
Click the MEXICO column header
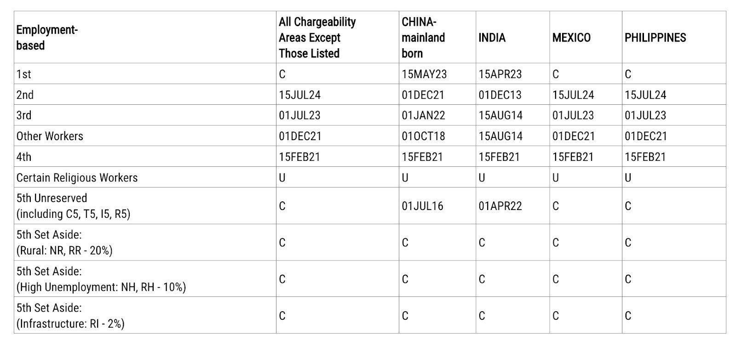pyautogui.click(x=571, y=38)
